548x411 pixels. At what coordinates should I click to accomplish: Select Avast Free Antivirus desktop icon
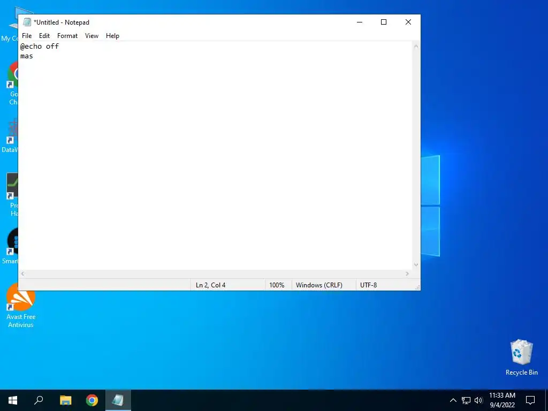[21, 306]
